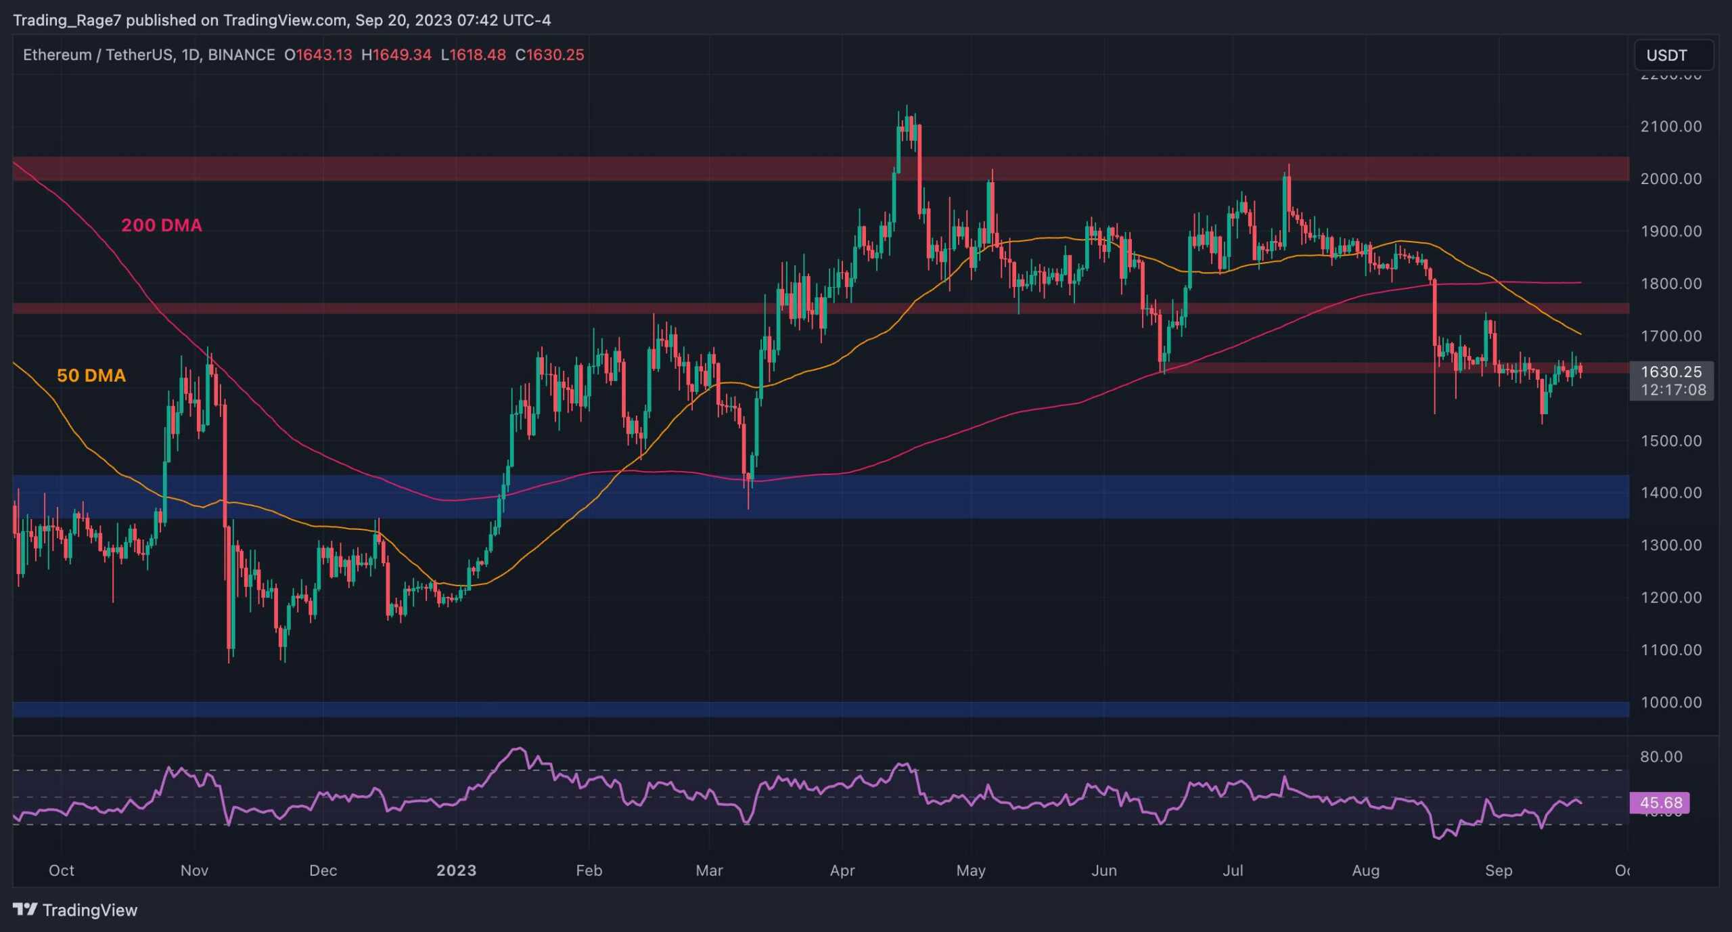The width and height of the screenshot is (1732, 932).
Task: Click the 50 DMA label
Action: (91, 376)
